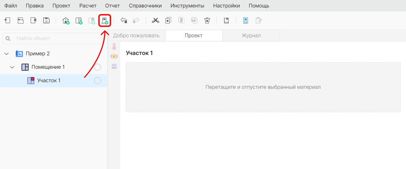Delete object trash bin icon
The width and height of the screenshot is (406, 169).
click(x=207, y=21)
